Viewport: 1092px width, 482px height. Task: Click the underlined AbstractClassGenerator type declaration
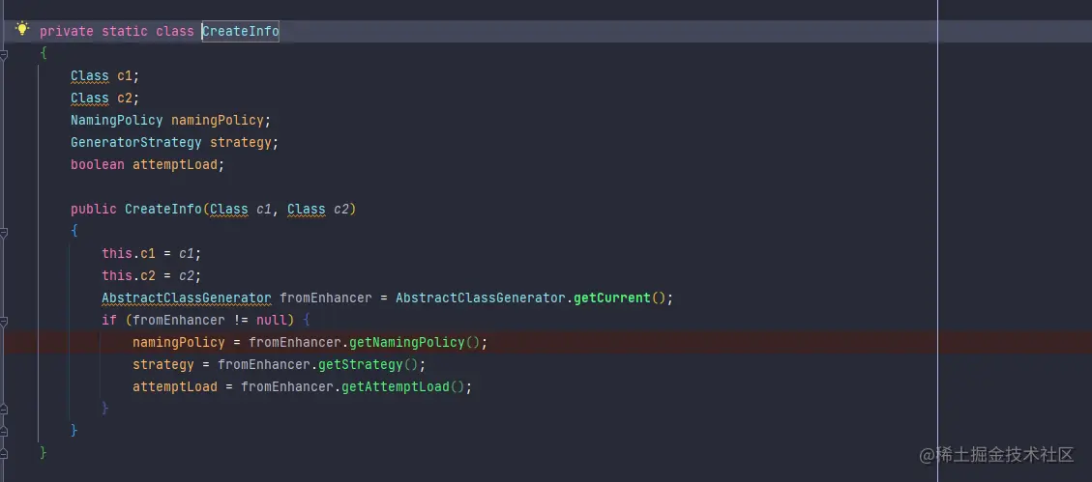[x=186, y=298]
